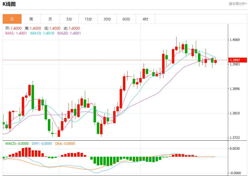
Task: Click the rightmost candlestick on the chart
Action: 215,61
